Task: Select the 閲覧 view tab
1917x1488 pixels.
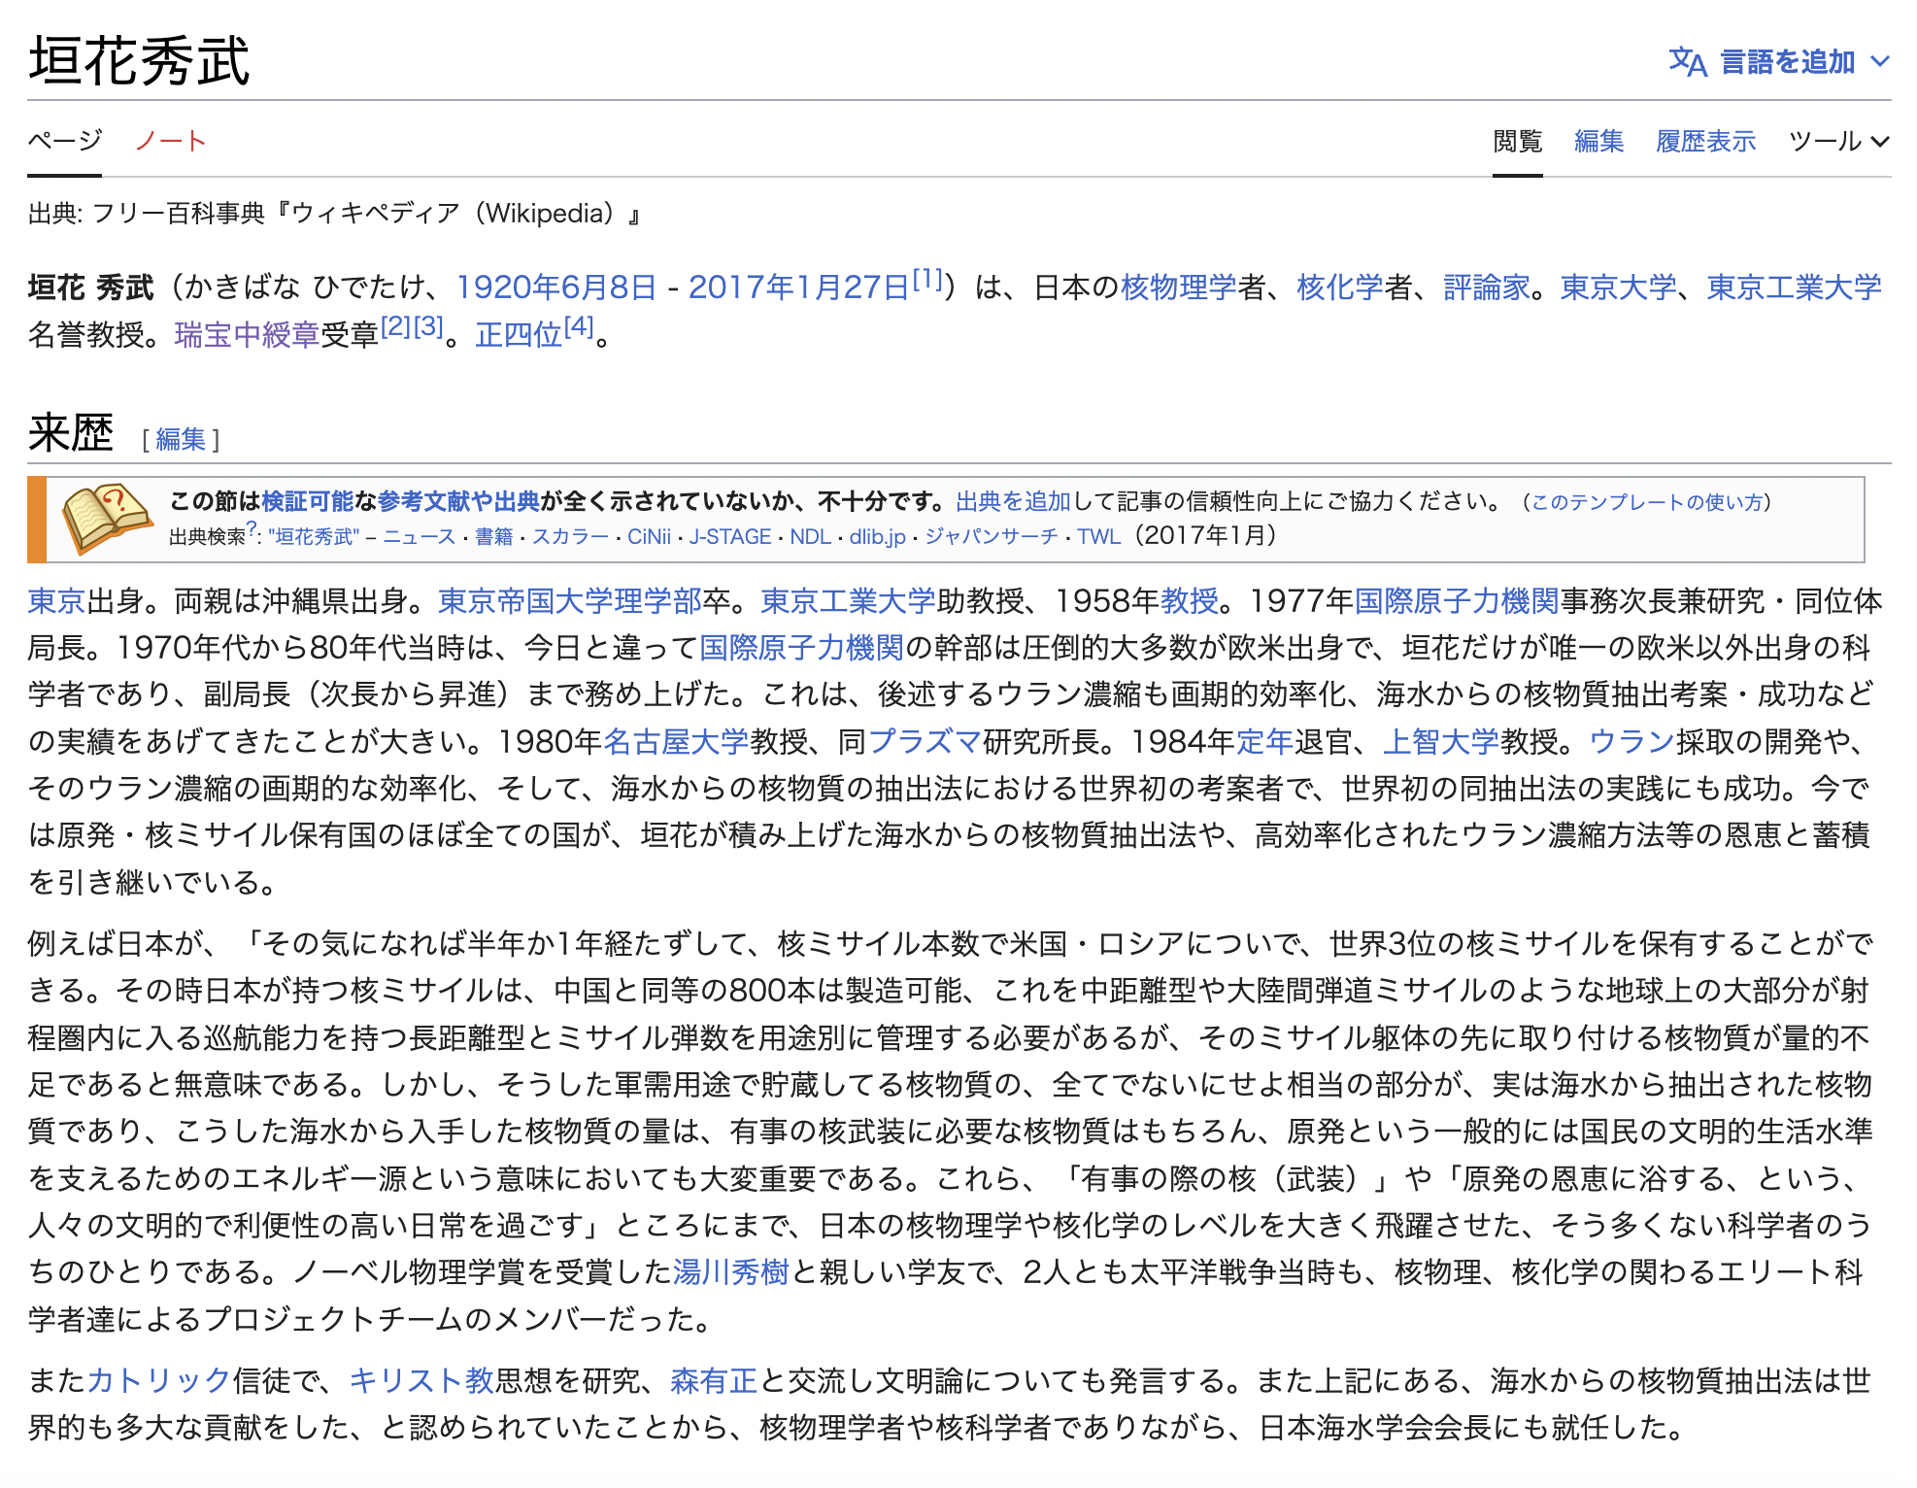Action: tap(1517, 142)
